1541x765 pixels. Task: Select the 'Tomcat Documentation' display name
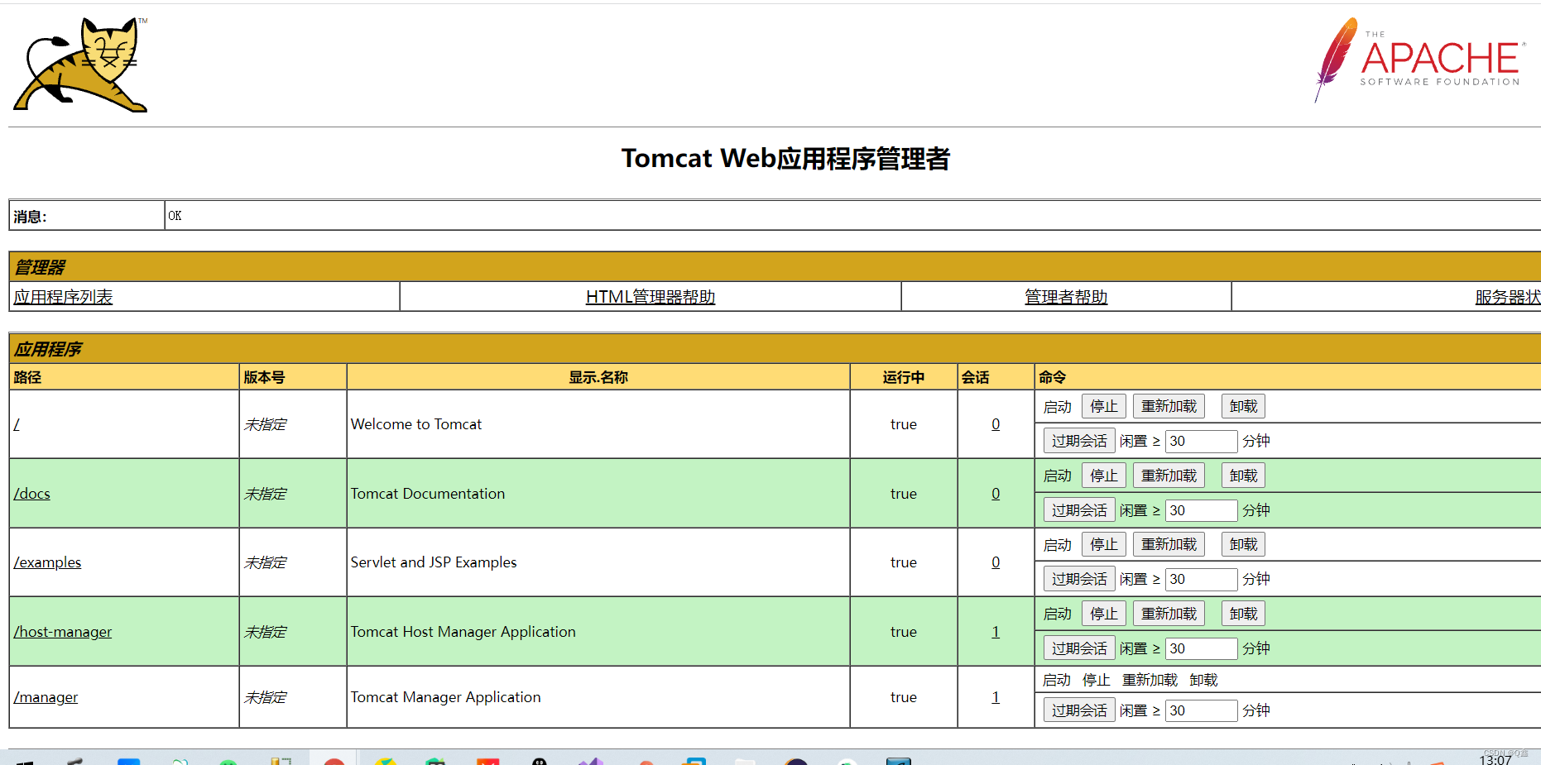click(x=428, y=494)
